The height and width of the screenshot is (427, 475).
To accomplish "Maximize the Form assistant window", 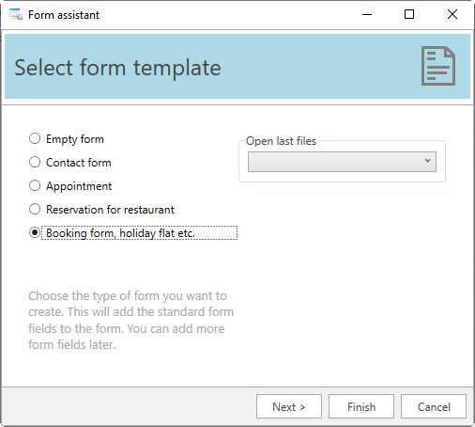I will [x=409, y=14].
